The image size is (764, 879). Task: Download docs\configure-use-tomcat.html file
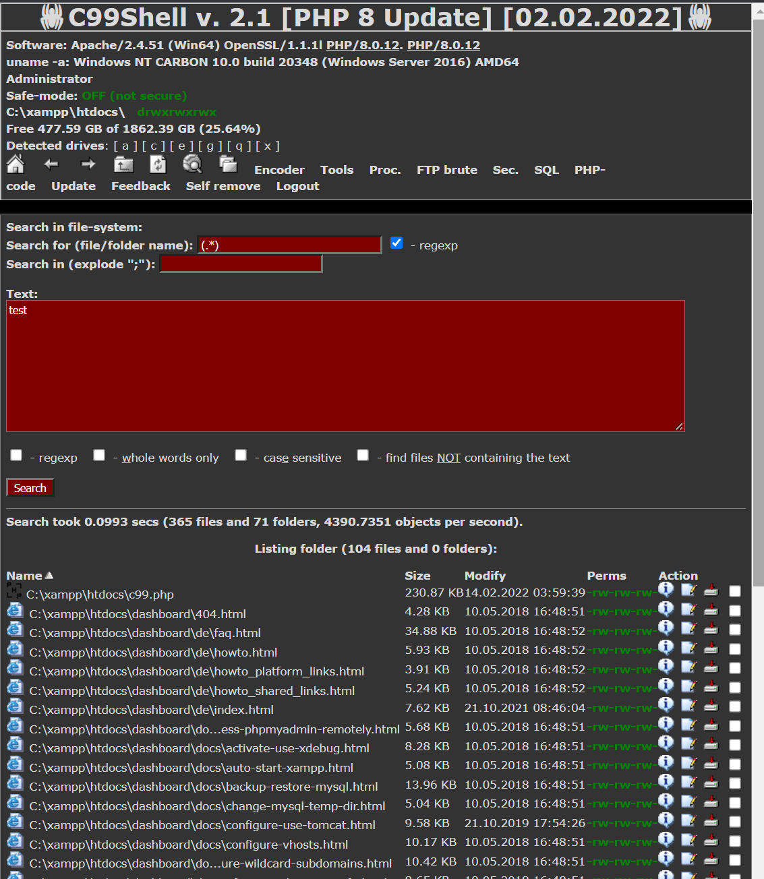(711, 820)
